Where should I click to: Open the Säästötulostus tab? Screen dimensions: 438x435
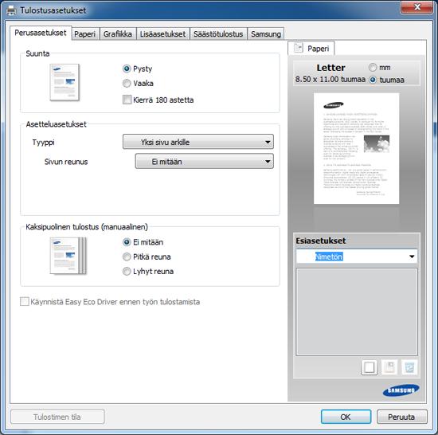218,34
